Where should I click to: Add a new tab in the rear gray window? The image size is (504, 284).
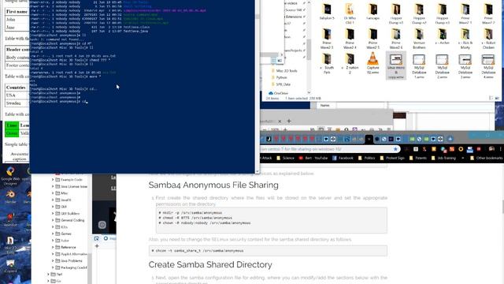click(289, 121)
